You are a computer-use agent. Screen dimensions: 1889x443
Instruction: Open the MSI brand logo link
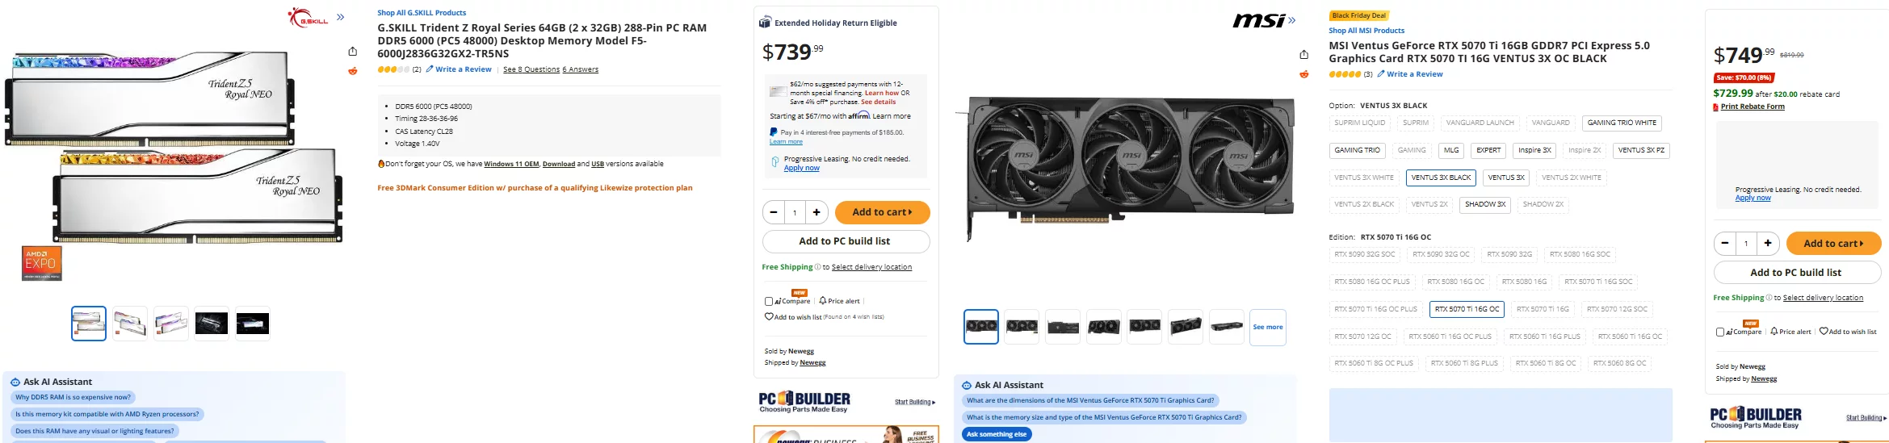coord(1258,21)
